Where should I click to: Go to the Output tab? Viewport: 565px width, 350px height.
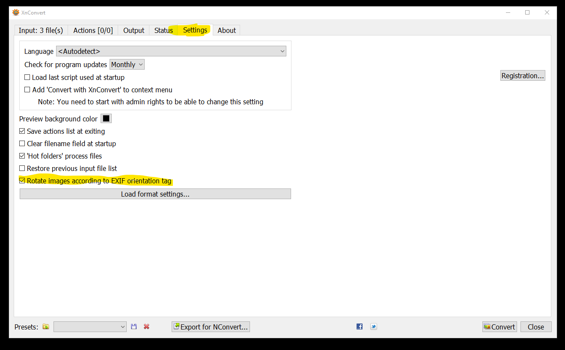(134, 30)
